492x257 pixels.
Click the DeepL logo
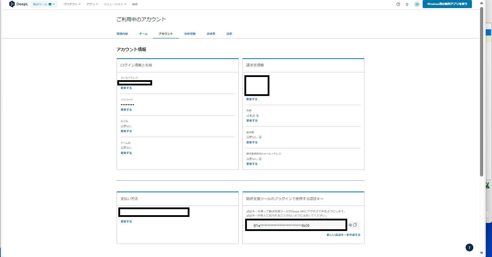coord(19,4)
